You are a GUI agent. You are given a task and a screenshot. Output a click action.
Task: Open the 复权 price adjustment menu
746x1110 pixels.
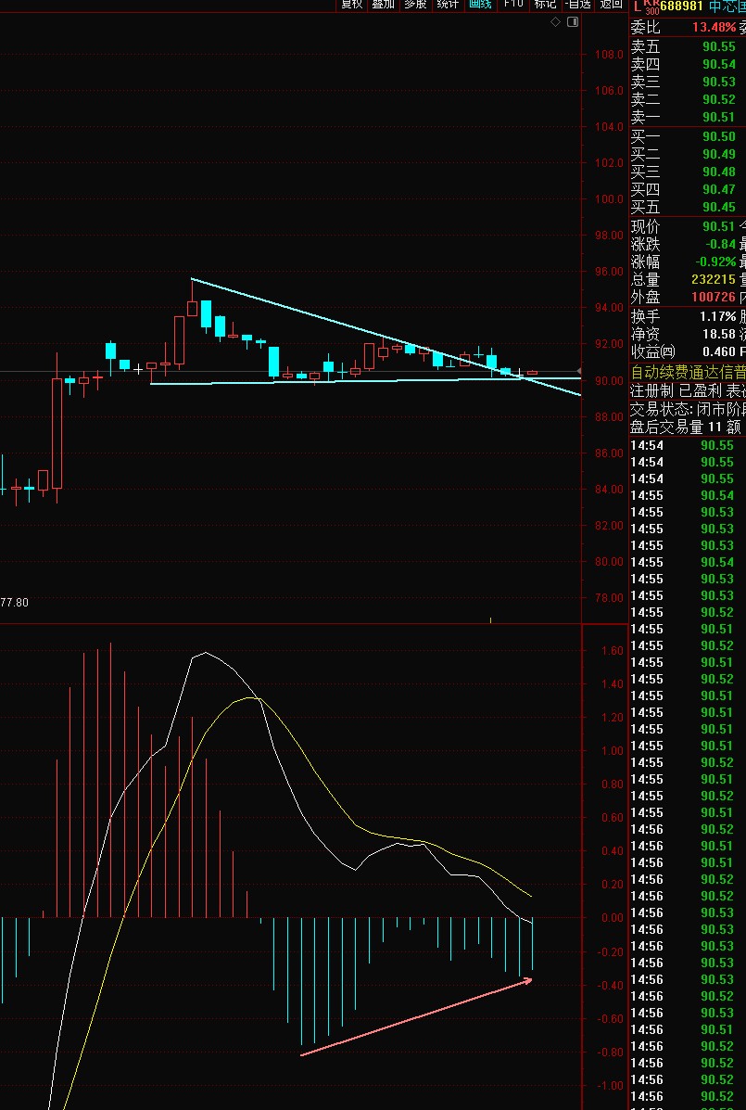tap(352, 5)
